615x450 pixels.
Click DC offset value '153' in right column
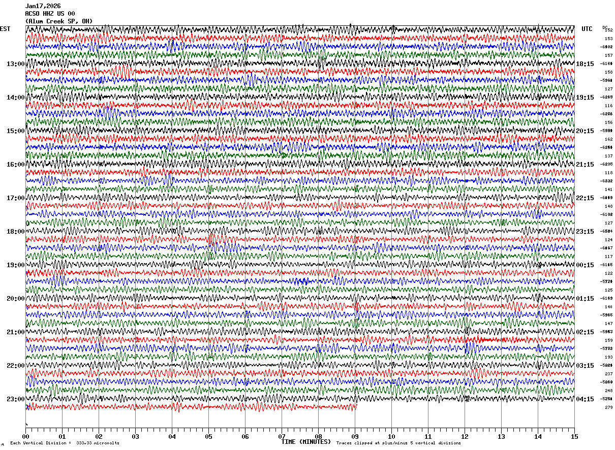[608, 39]
